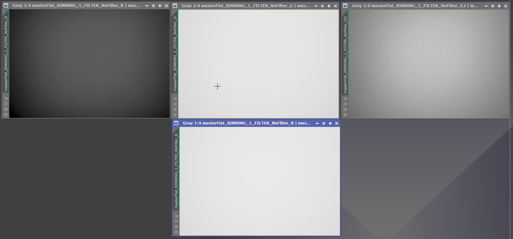This screenshot has width=513, height=239.
Task: Shade the NoFilter_G image window
Action: [322, 6]
